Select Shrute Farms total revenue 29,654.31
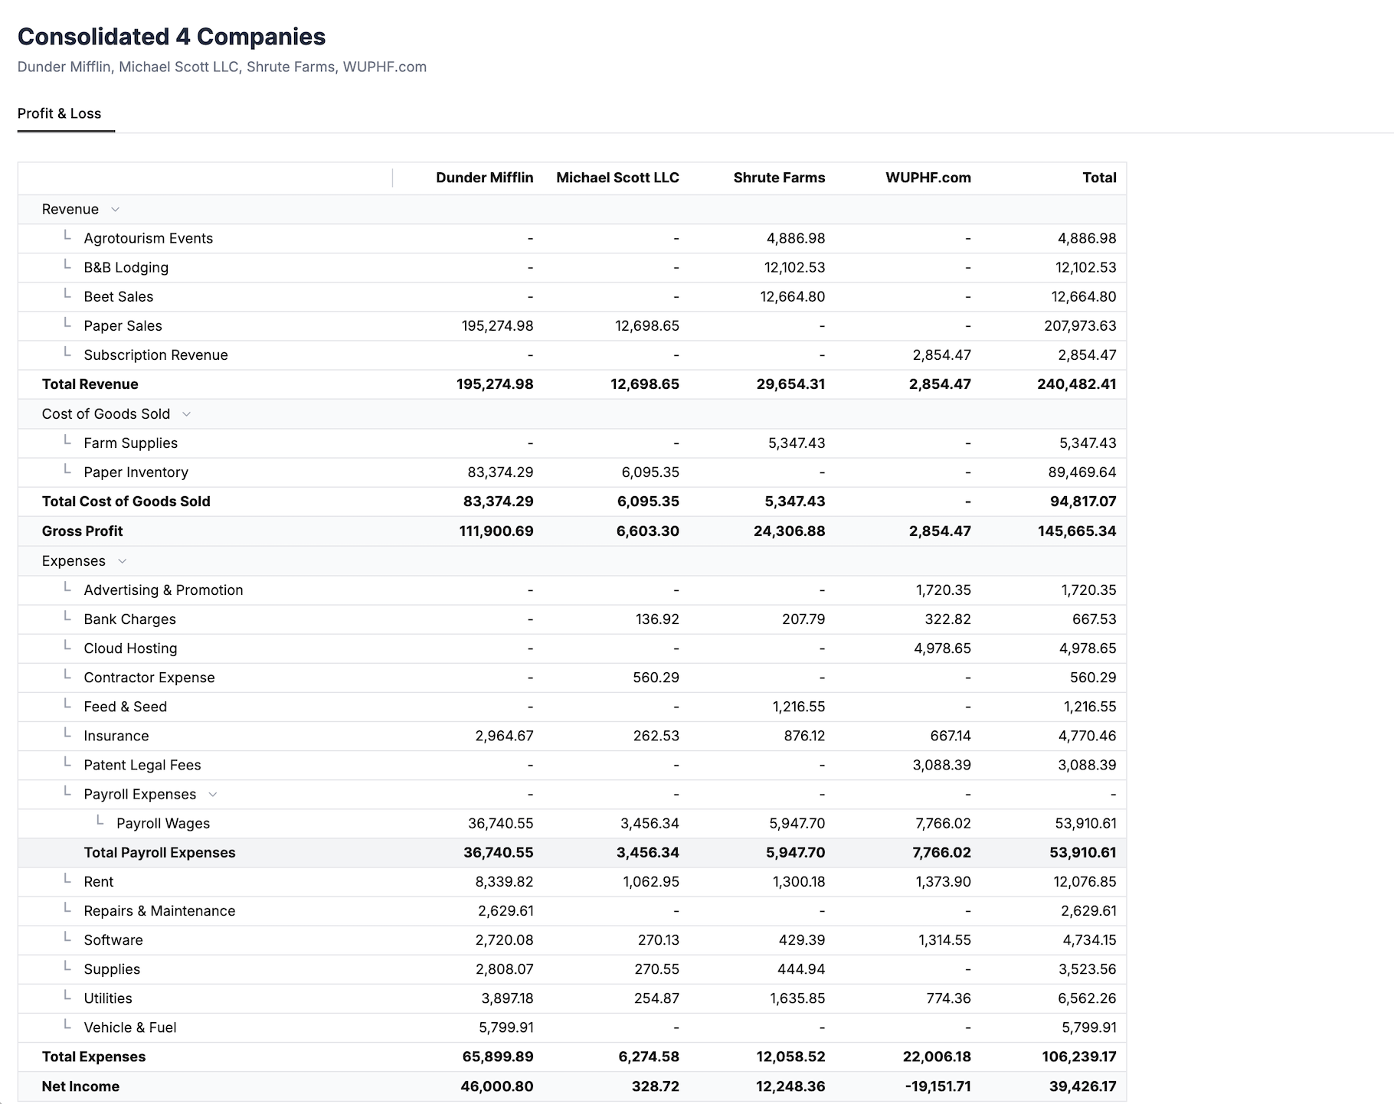This screenshot has width=1394, height=1104. [791, 384]
